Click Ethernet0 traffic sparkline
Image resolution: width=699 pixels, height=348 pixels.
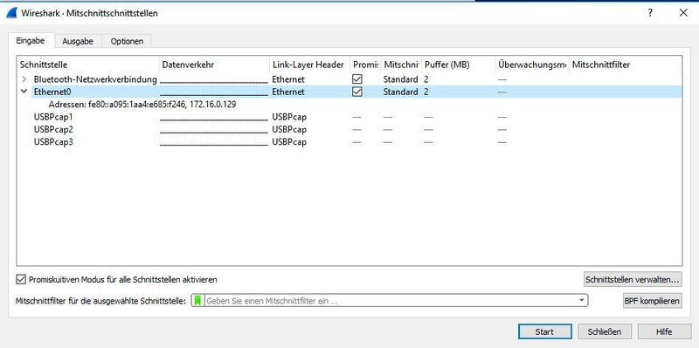[x=214, y=92]
